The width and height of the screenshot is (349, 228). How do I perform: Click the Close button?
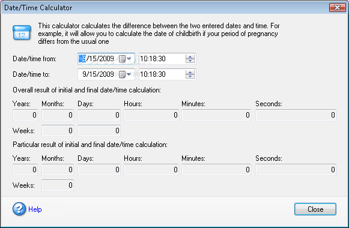click(x=315, y=209)
